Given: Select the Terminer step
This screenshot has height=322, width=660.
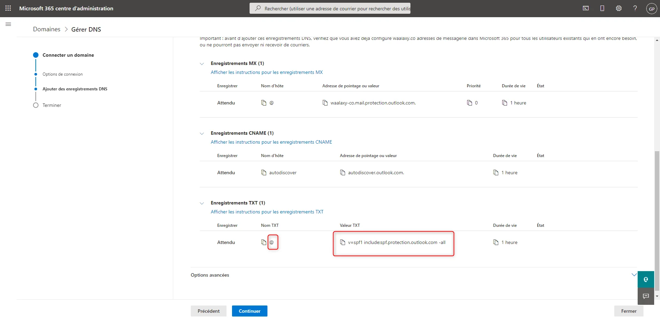Looking at the screenshot, I should coord(52,105).
